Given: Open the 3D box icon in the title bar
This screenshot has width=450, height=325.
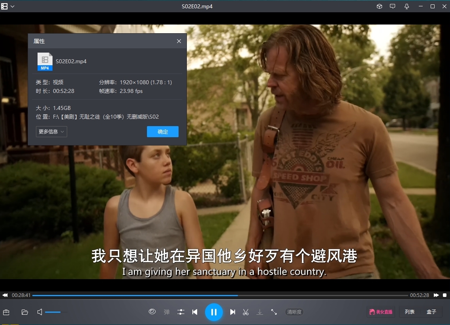Looking at the screenshot, I should (379, 6).
